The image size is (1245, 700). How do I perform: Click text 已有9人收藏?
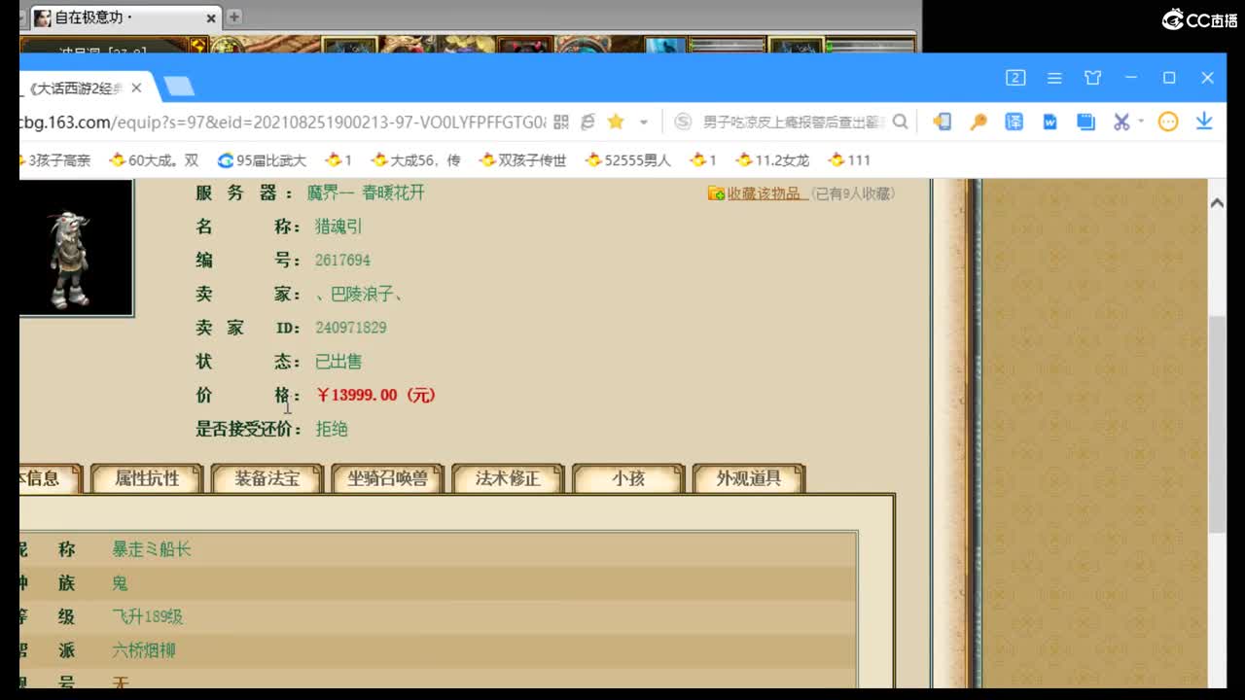coord(853,193)
